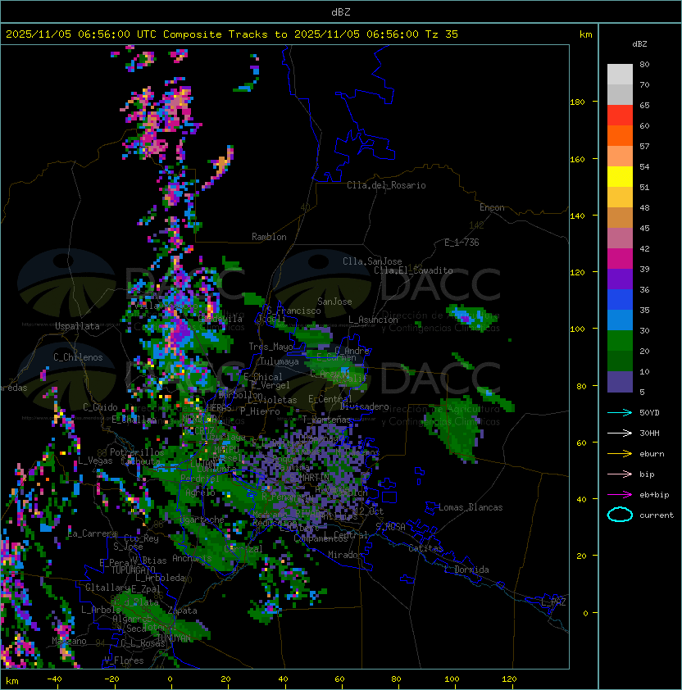The height and width of the screenshot is (690, 682).
Task: Select the light gray 70–80 dBZ swatch
Action: (620, 75)
